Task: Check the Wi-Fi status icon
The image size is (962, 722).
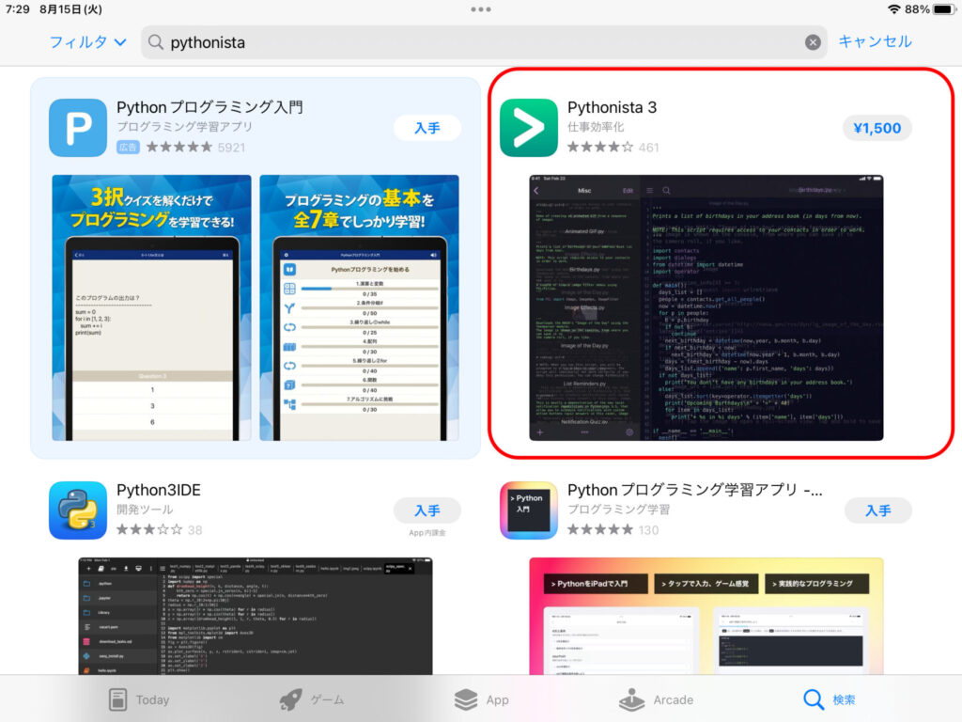Action: (894, 9)
